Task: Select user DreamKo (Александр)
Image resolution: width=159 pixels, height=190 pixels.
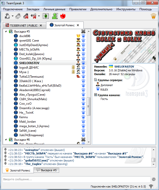Action: (34, 108)
